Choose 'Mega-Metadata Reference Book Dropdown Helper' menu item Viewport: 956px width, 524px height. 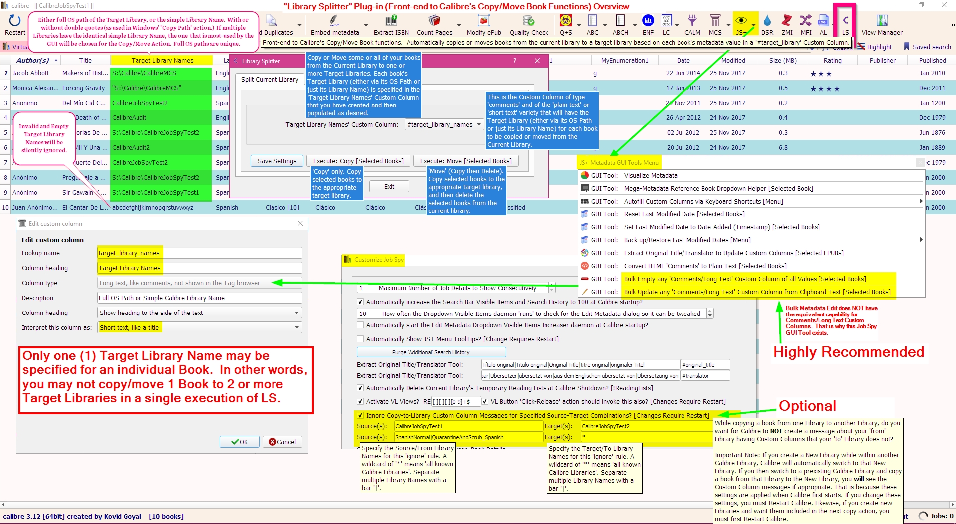pyautogui.click(x=752, y=189)
